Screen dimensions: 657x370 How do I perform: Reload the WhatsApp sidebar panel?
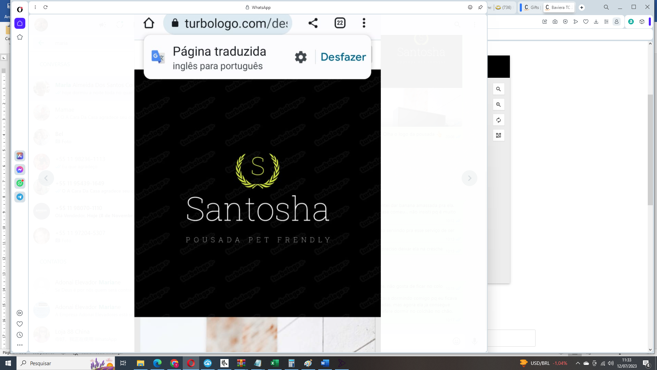[46, 7]
